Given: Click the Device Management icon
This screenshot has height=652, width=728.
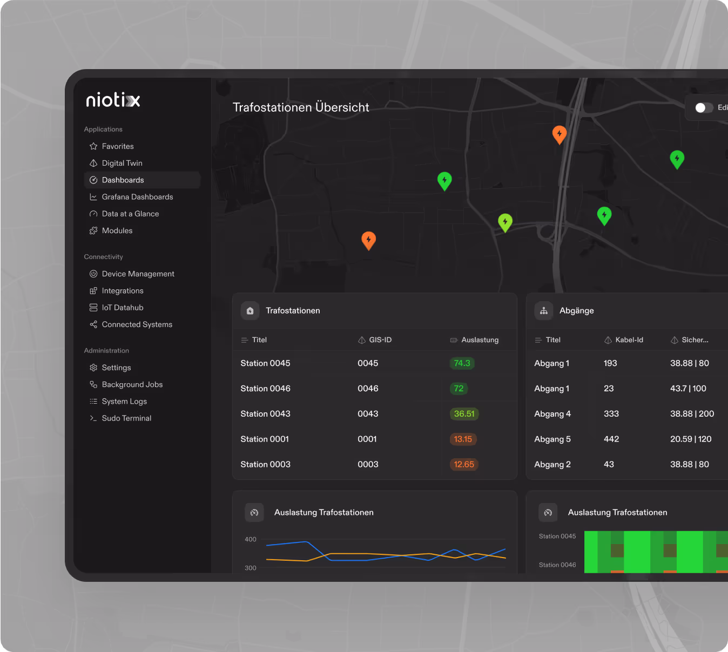Looking at the screenshot, I should pos(93,274).
